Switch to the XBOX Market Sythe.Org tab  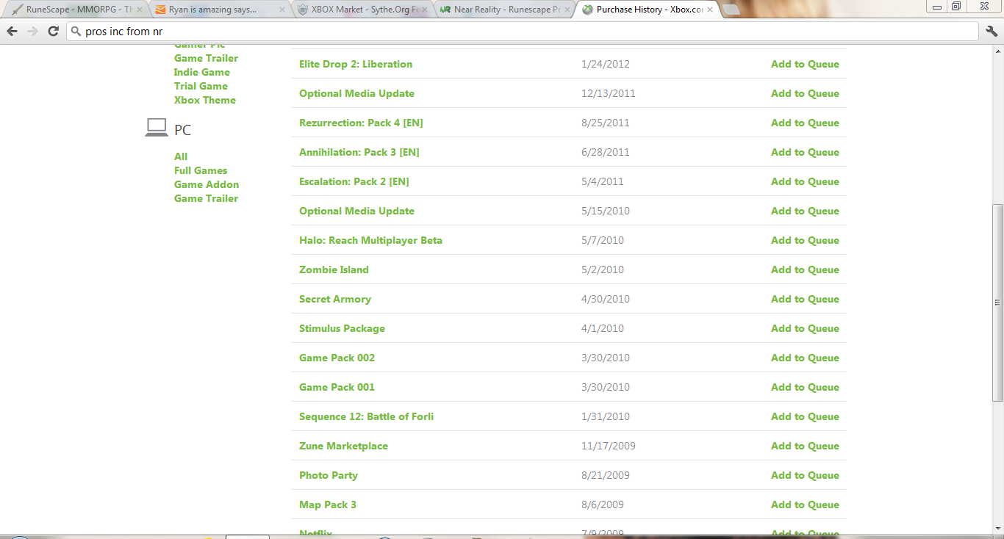[362, 10]
